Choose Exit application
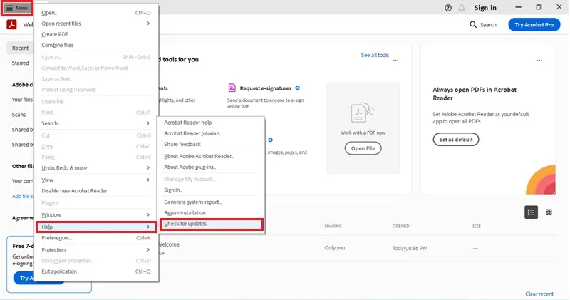Image resolution: width=570 pixels, height=300 pixels. (x=96, y=271)
